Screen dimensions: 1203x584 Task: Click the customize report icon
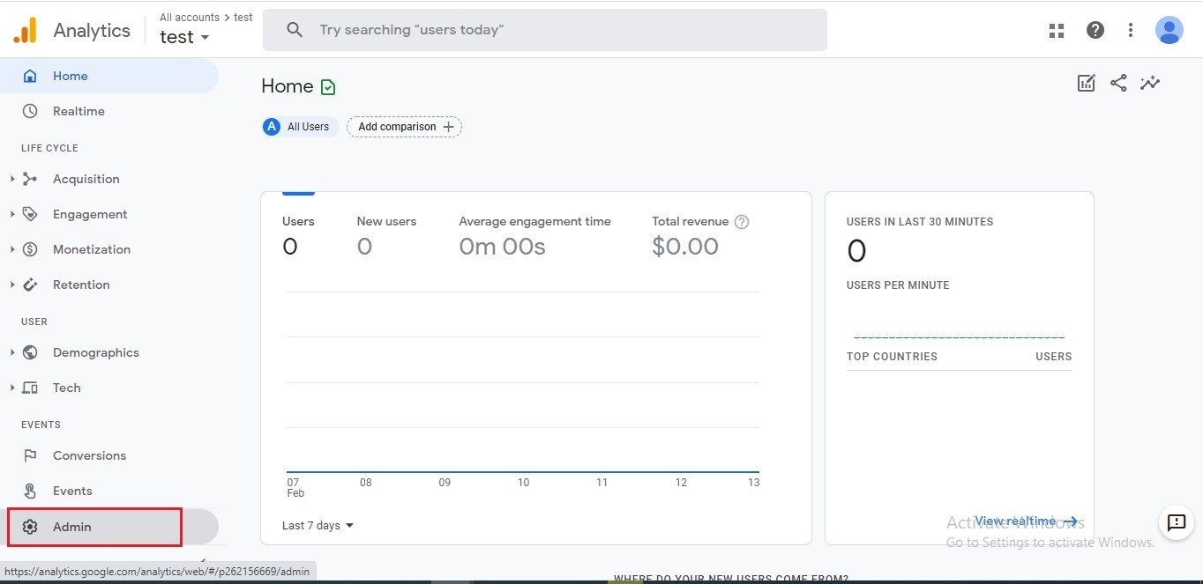point(1087,83)
